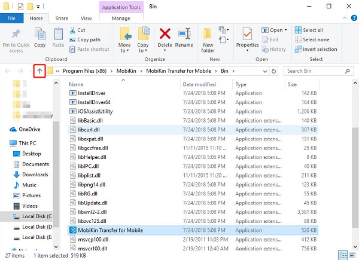Select This PC in navigation pane
Screen dimensions: 359x260
pos(23,143)
